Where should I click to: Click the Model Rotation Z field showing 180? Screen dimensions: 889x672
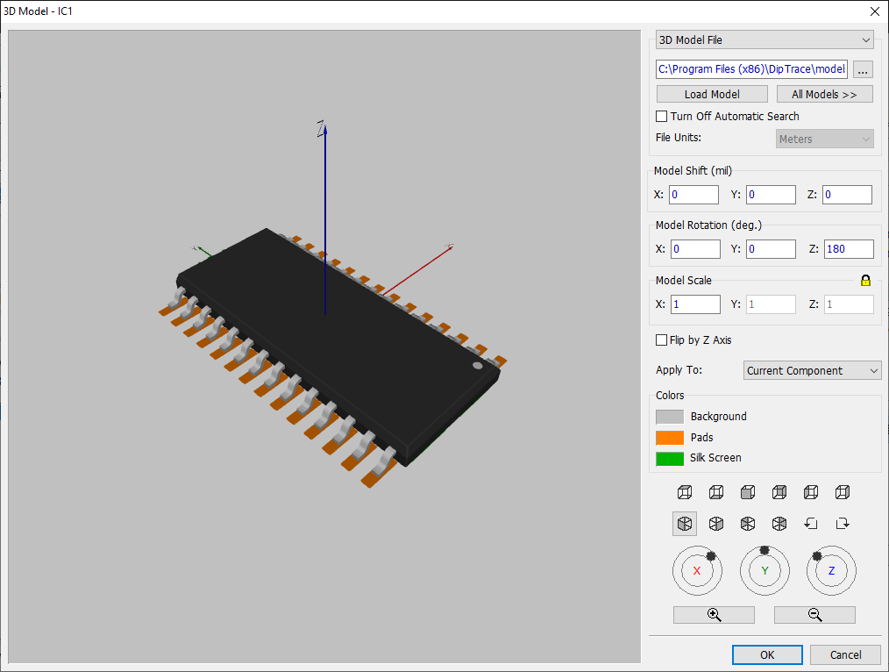coord(849,249)
